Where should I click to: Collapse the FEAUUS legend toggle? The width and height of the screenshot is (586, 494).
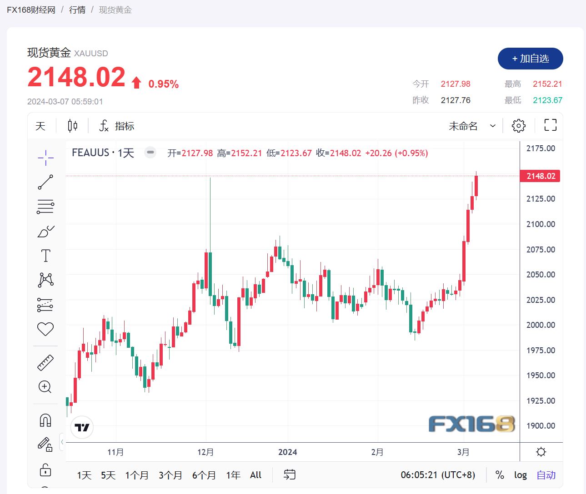pyautogui.click(x=150, y=153)
